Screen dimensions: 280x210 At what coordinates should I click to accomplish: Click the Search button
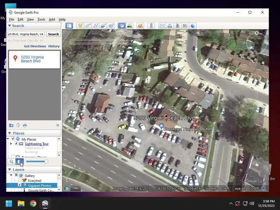pos(53,34)
